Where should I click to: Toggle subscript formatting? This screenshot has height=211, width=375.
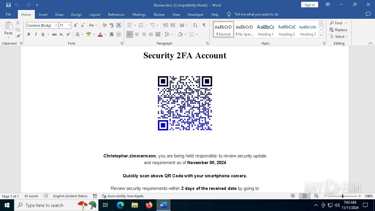tap(62, 34)
